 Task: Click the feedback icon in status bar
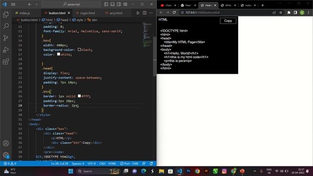tap(144, 164)
